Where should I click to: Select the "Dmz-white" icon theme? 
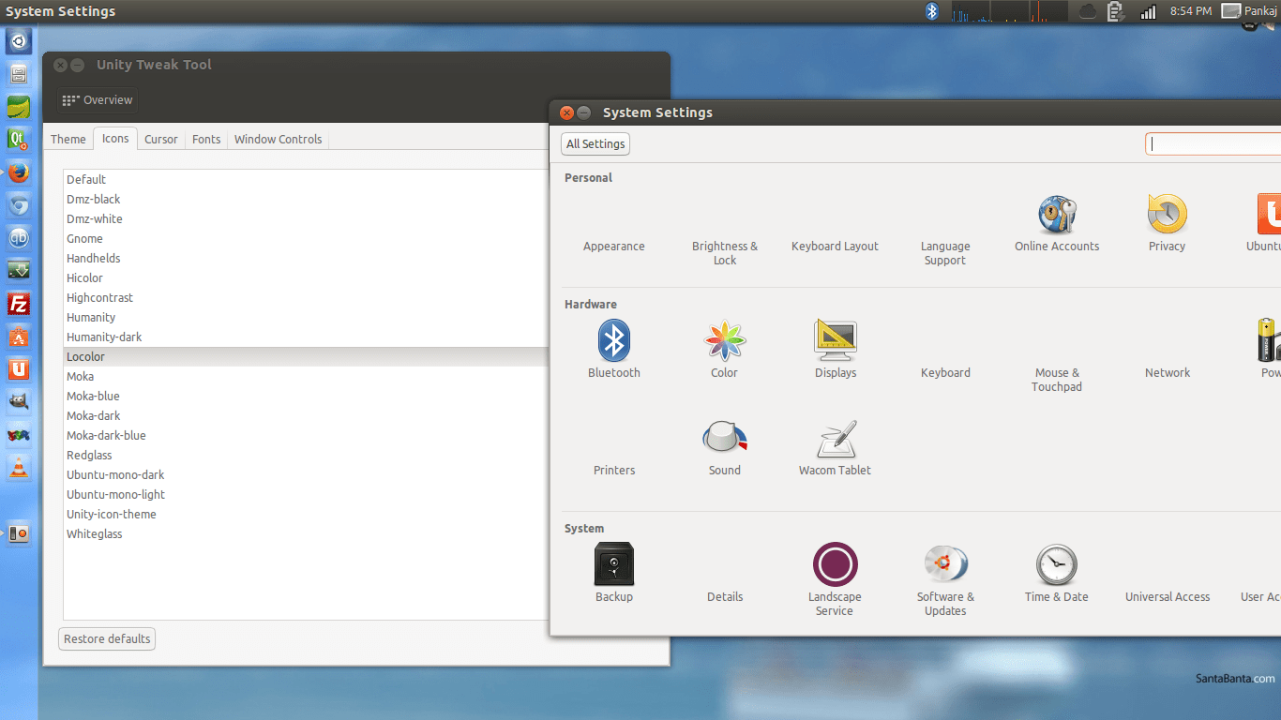tap(306, 218)
